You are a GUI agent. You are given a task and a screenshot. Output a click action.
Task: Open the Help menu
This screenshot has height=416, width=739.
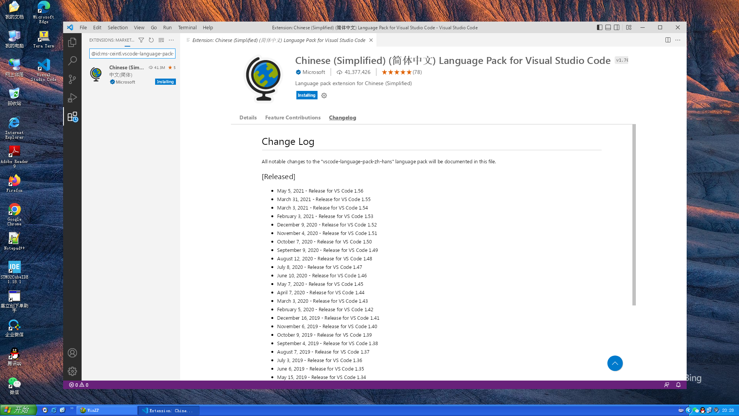[x=208, y=27]
